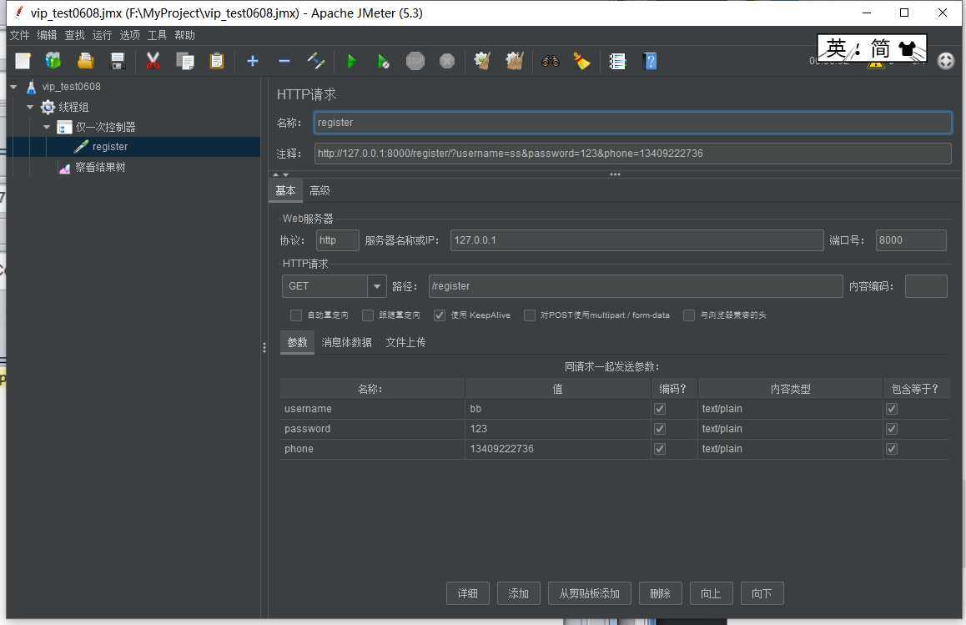The image size is (966, 625).
Task: Click the Copy icon
Action: [185, 61]
